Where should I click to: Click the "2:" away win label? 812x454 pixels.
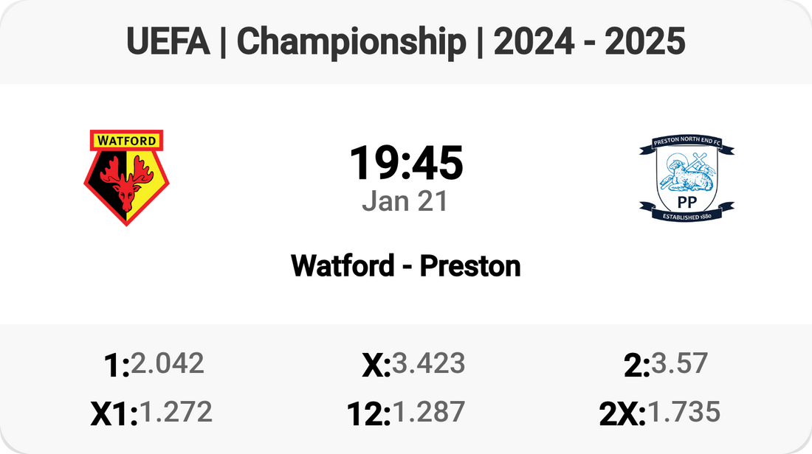coord(636,366)
